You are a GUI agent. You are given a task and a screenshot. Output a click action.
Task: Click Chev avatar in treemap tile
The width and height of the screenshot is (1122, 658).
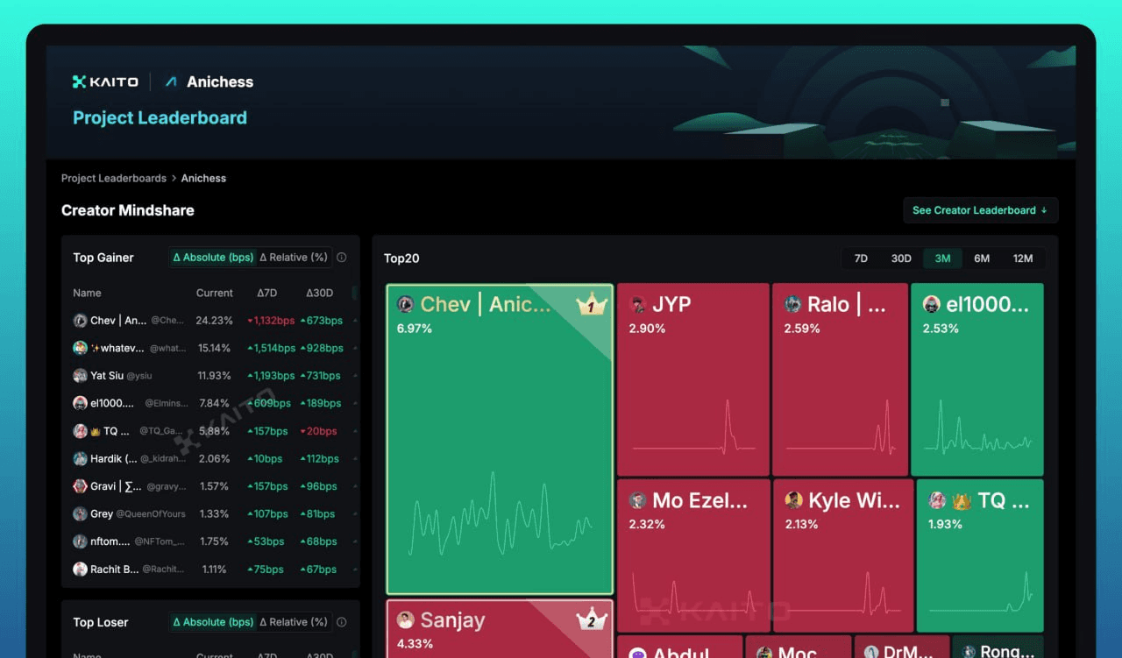click(405, 304)
